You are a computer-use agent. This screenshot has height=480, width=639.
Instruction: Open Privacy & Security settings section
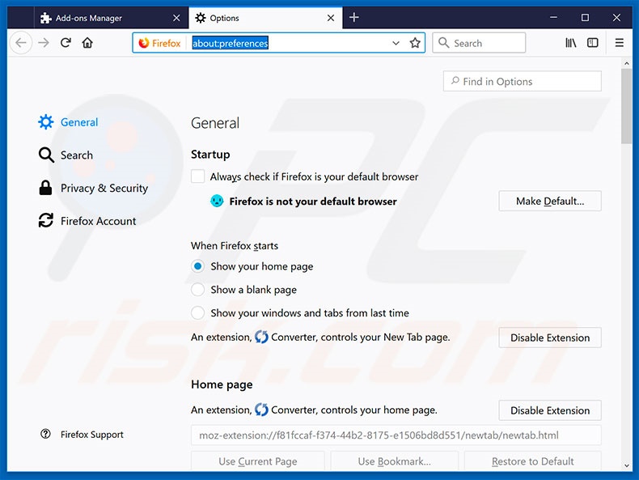104,188
